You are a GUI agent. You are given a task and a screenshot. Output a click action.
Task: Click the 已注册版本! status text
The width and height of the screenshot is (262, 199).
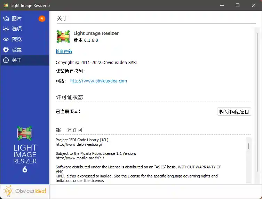pyautogui.click(x=68, y=111)
